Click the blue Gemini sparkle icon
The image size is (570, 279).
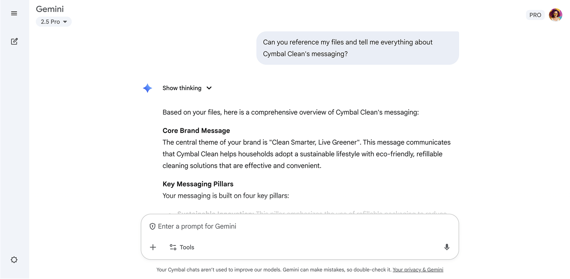tap(148, 88)
